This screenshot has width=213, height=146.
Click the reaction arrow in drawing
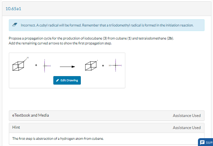click(67, 67)
